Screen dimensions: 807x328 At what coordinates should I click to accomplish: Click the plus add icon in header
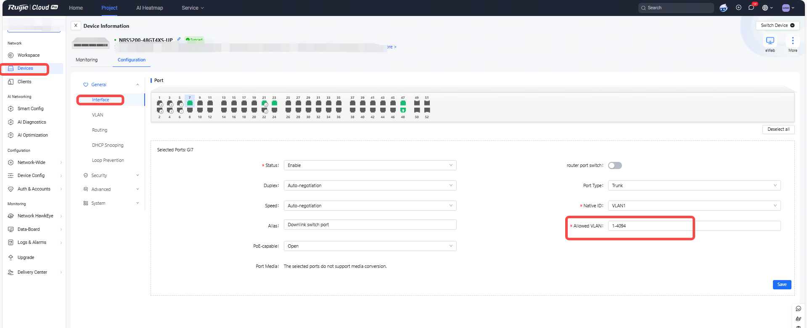pos(738,8)
